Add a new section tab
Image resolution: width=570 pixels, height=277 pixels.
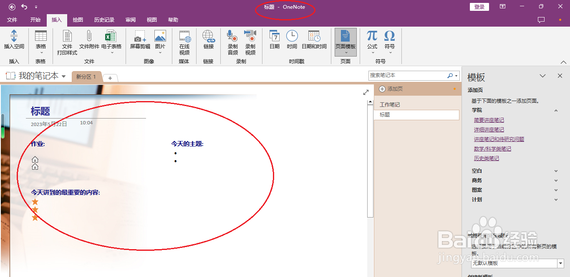pyautogui.click(x=110, y=78)
